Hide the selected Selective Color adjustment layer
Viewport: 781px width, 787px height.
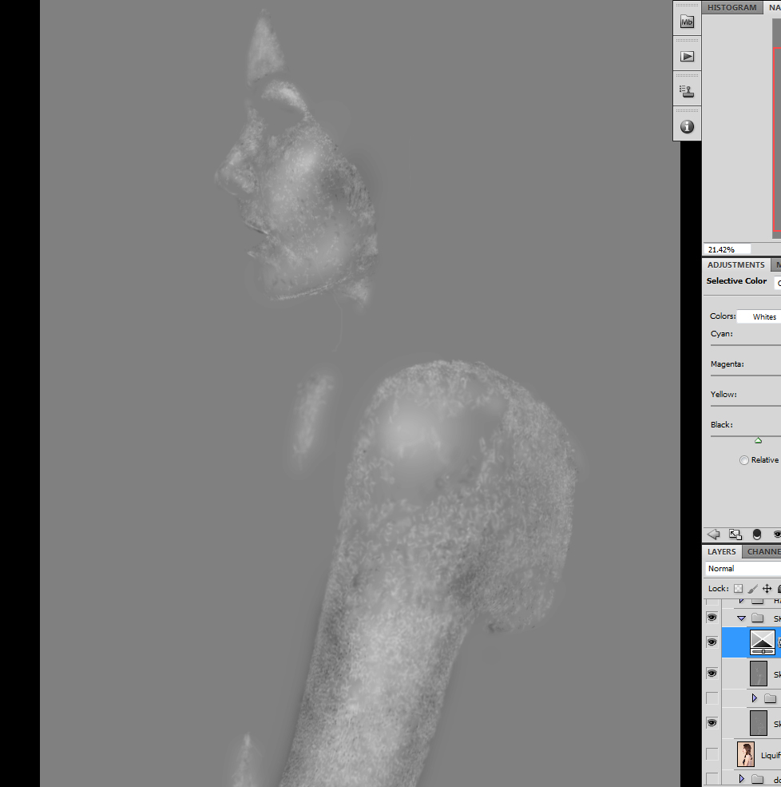point(712,642)
